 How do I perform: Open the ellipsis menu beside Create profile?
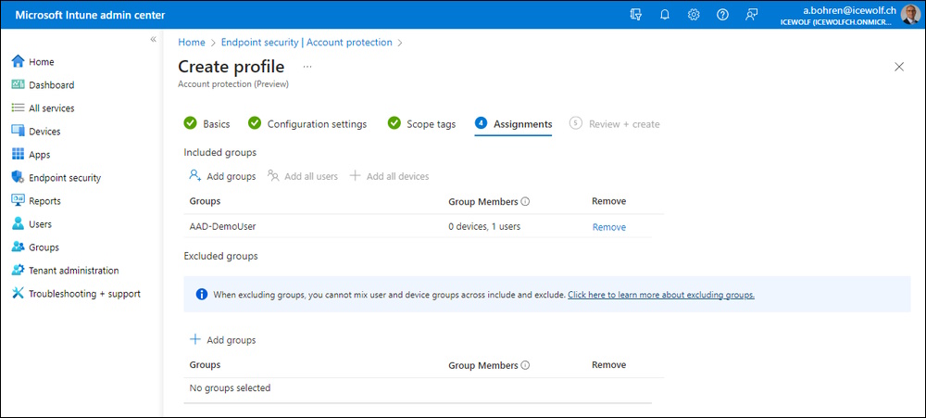tap(307, 67)
